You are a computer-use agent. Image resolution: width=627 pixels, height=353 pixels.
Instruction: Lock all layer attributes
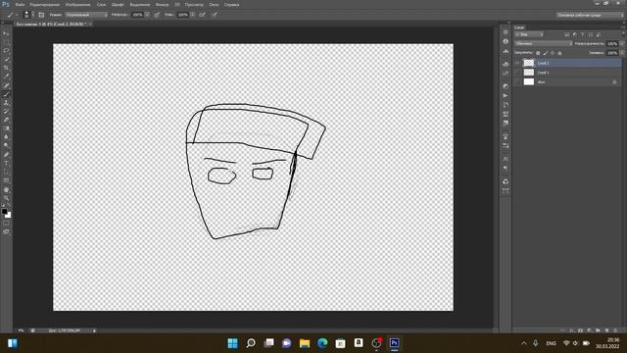tap(559, 53)
